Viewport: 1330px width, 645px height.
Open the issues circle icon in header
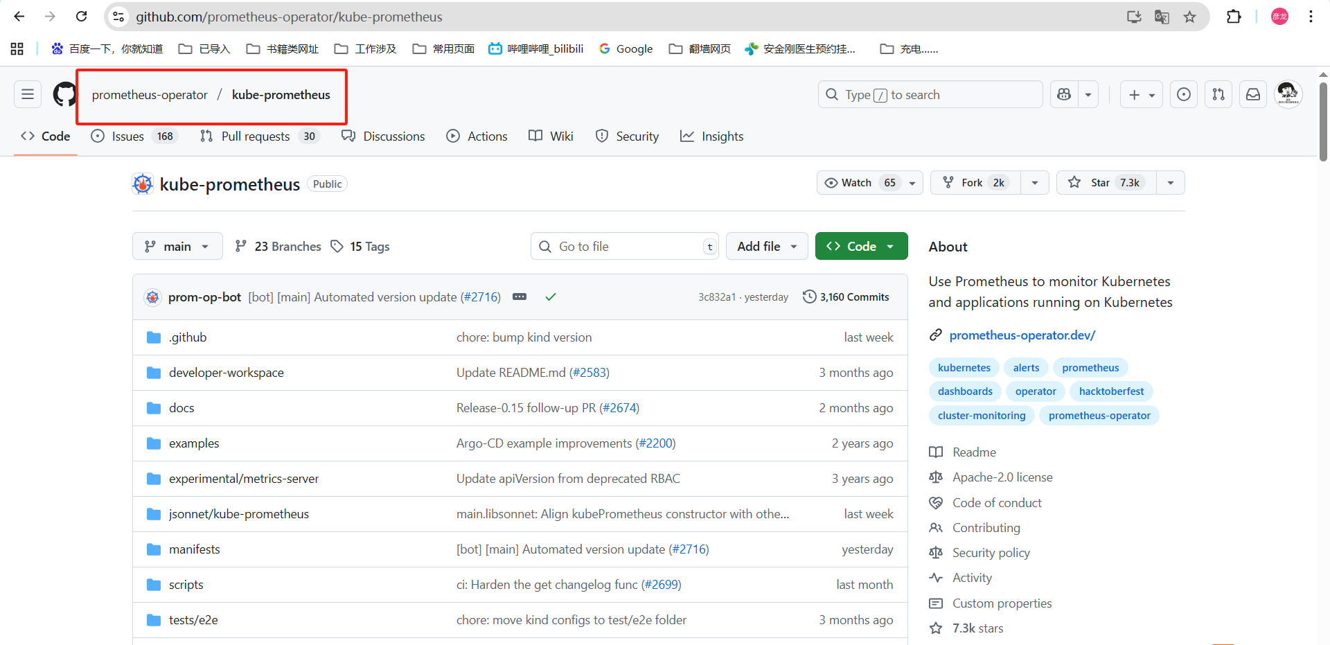1184,94
